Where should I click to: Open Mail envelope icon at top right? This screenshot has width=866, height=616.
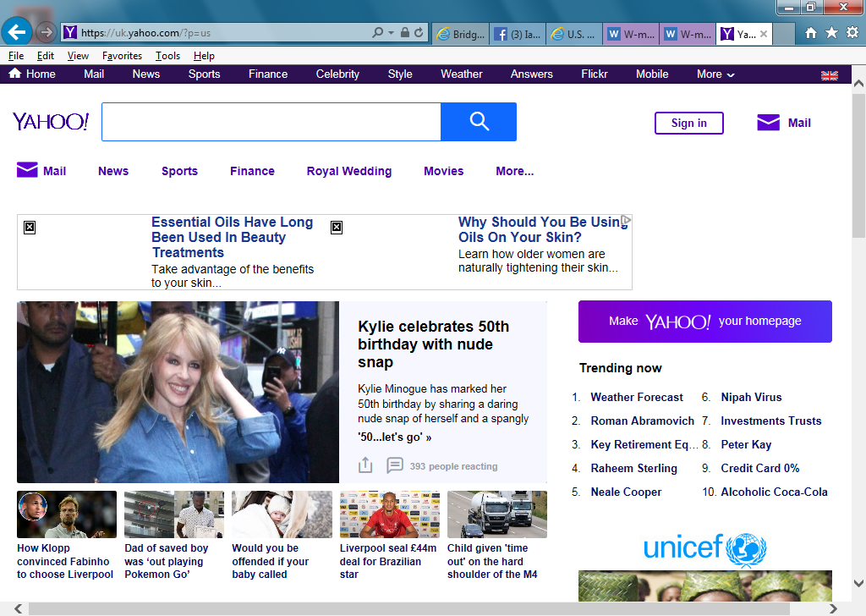click(768, 123)
